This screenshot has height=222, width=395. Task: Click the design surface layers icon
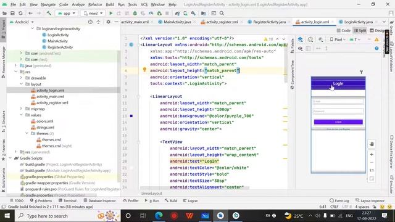[x=301, y=39]
